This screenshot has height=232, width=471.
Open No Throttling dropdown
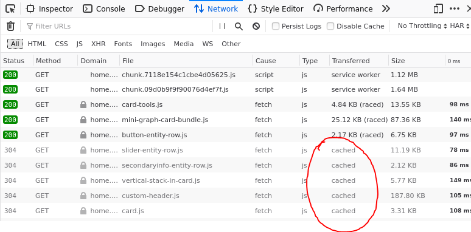pos(422,26)
